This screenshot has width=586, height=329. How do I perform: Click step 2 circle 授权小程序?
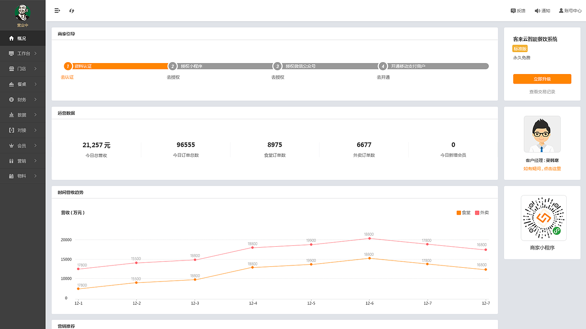[x=173, y=66]
